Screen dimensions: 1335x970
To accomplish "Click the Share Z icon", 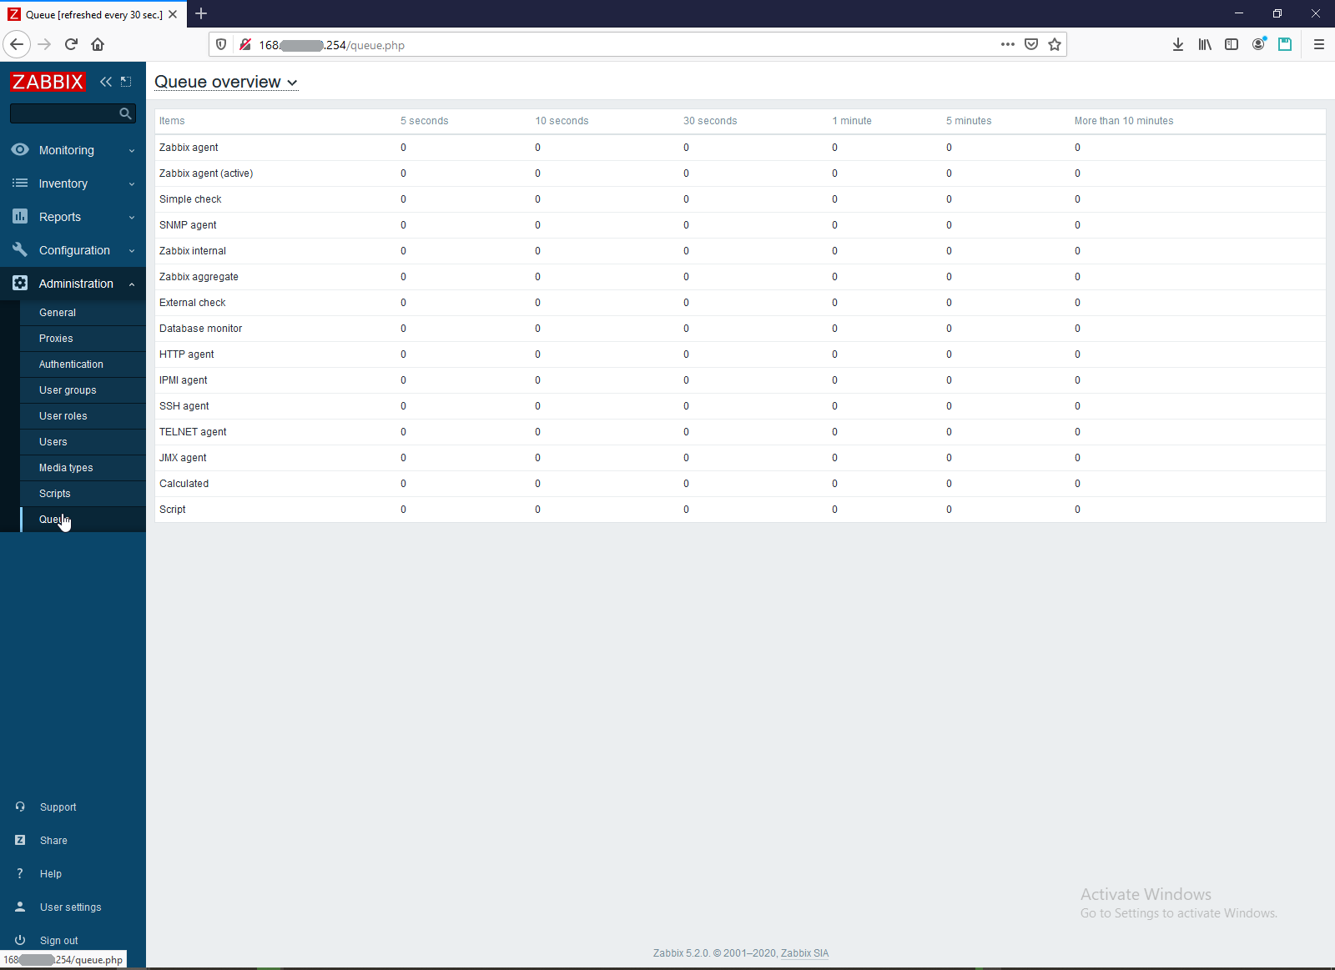I will (x=20, y=840).
